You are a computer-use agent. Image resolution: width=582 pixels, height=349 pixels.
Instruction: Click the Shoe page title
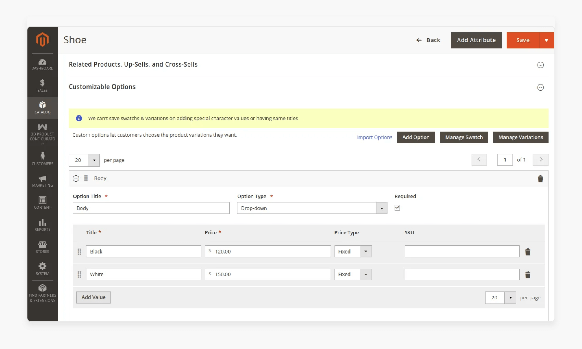(75, 40)
